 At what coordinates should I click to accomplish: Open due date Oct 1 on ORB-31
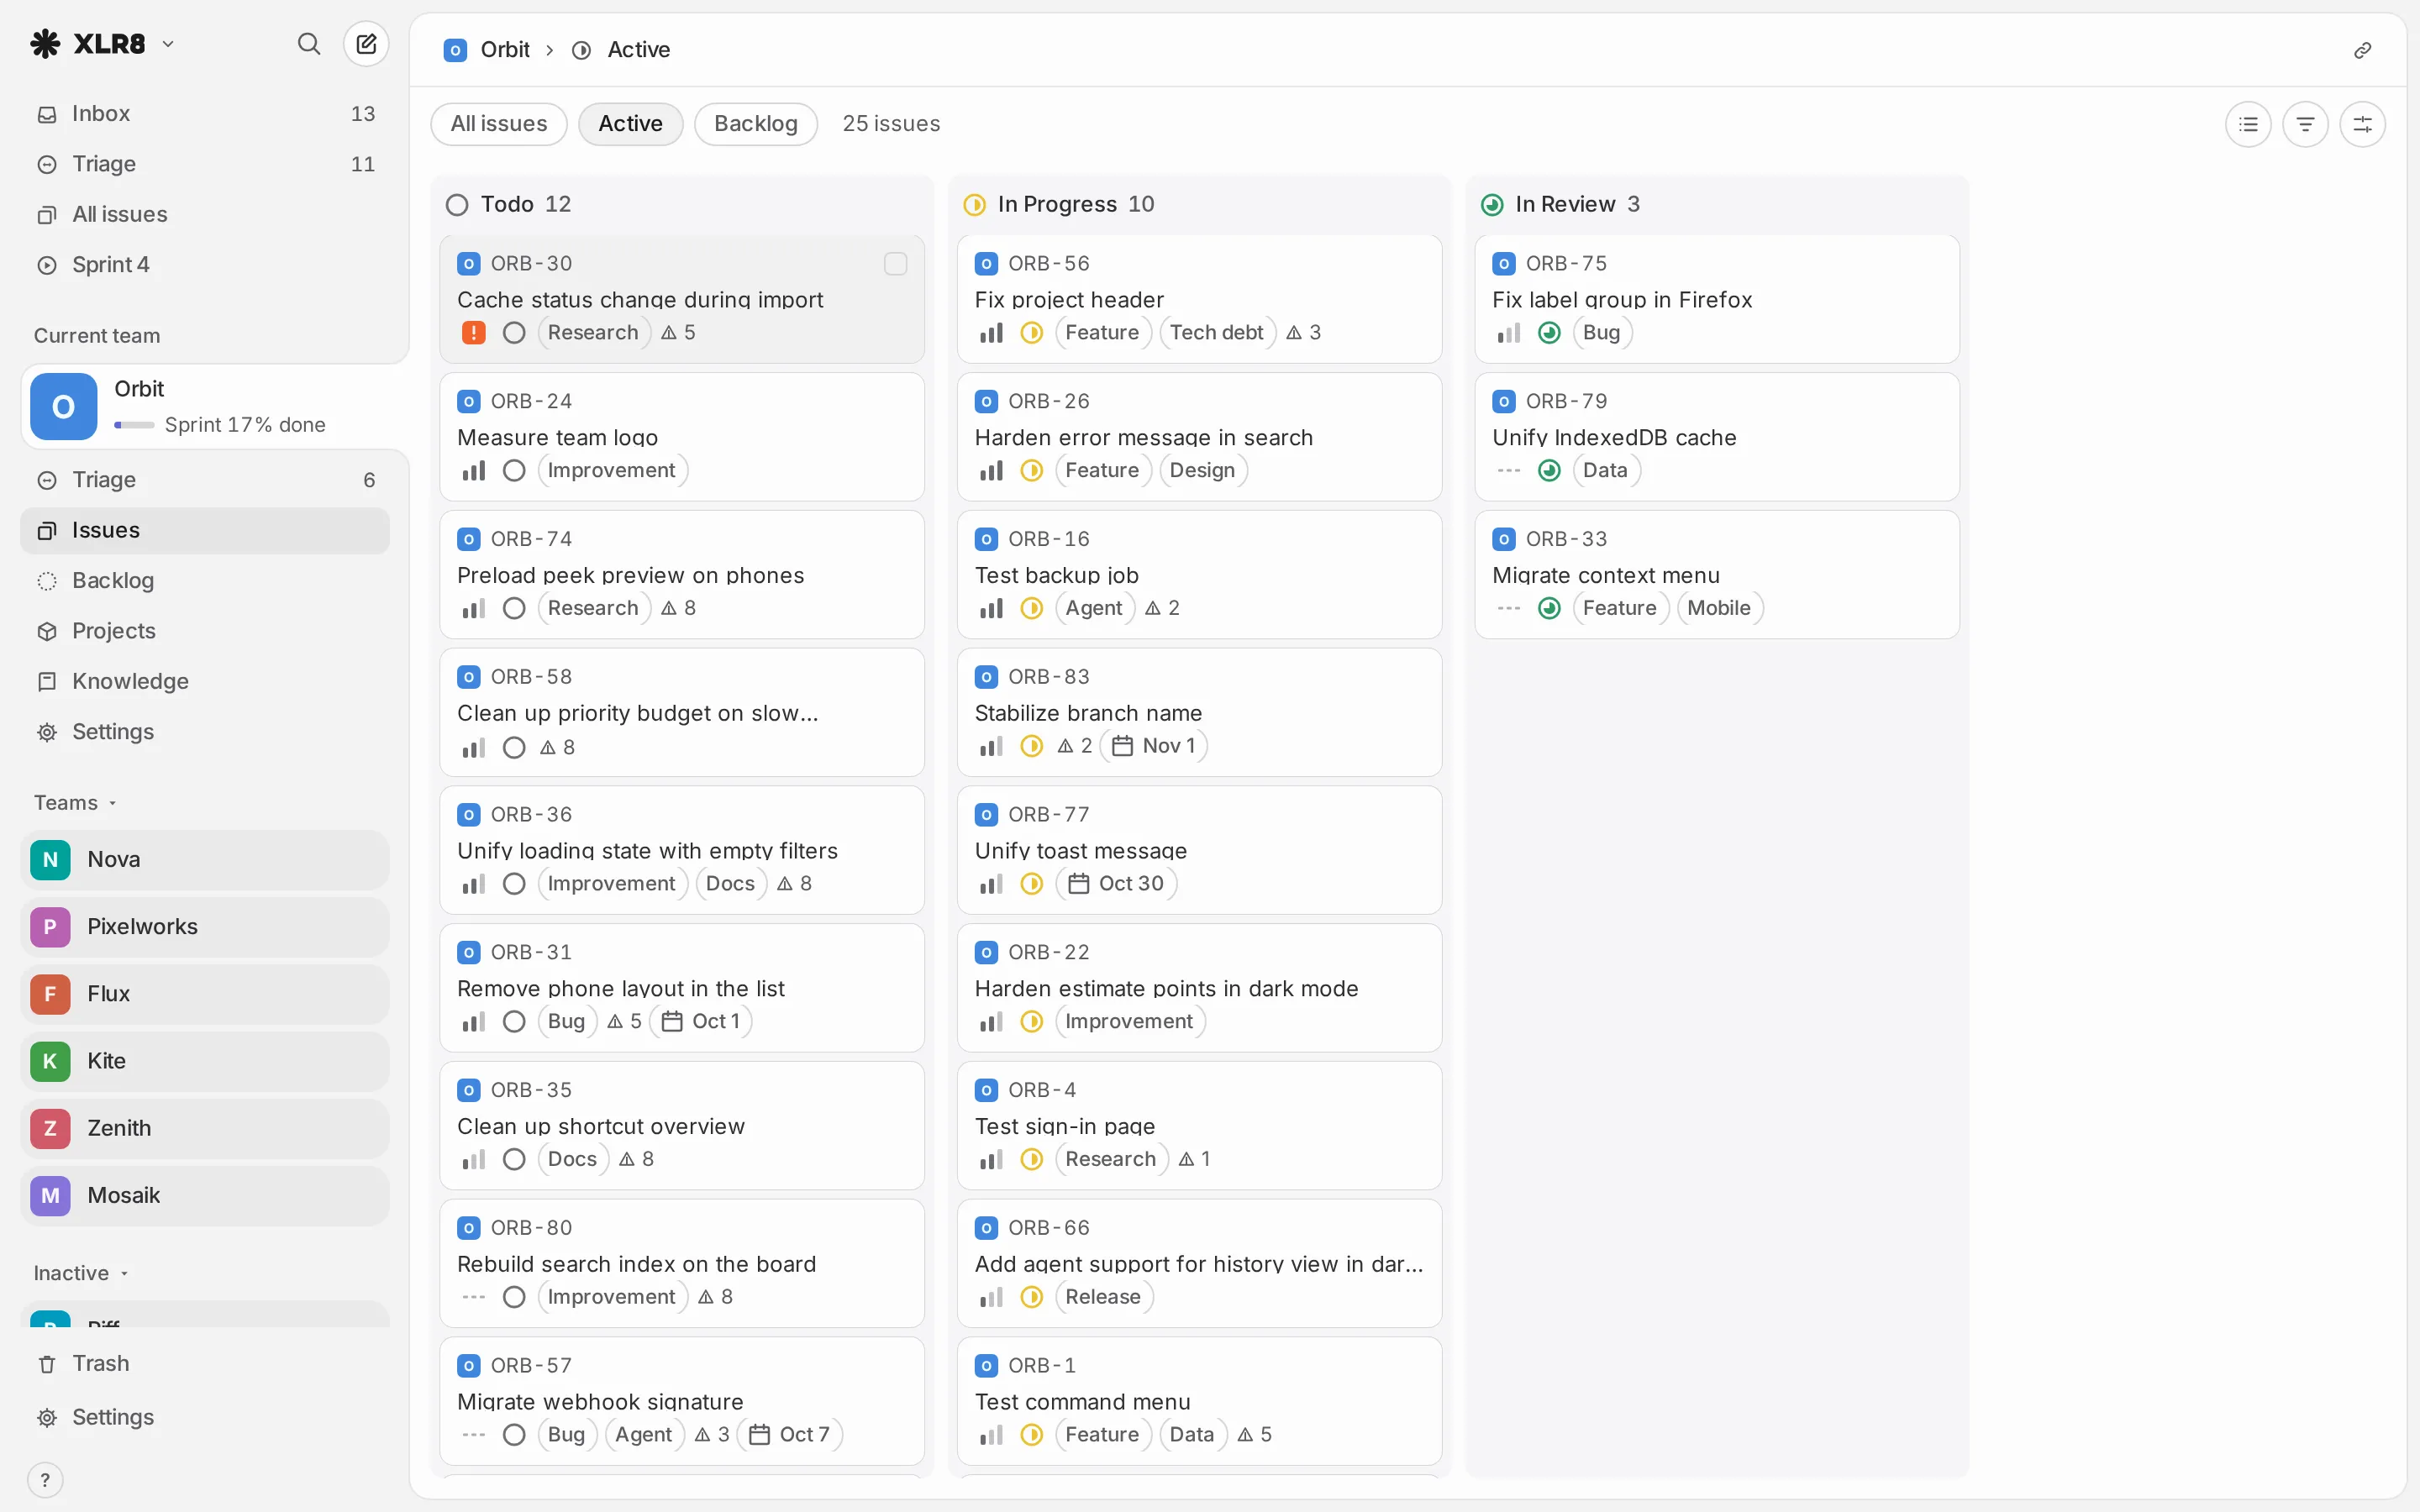(x=701, y=1022)
